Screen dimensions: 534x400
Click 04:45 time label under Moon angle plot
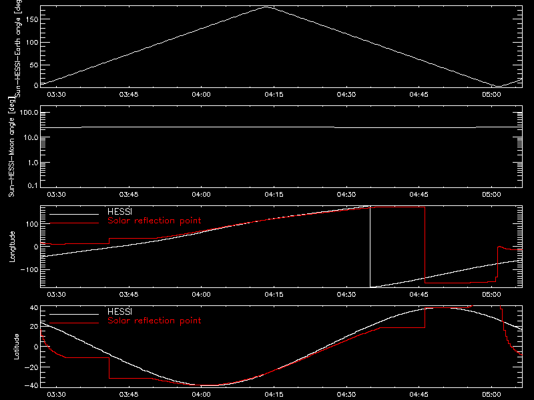(x=419, y=194)
